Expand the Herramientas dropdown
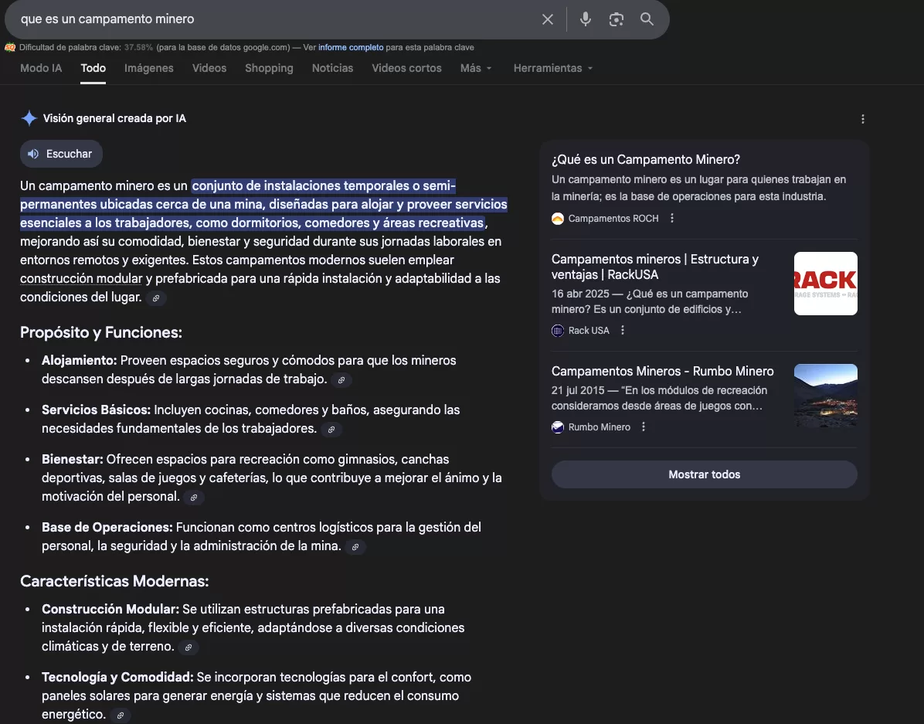The height and width of the screenshot is (724, 924). pos(553,69)
